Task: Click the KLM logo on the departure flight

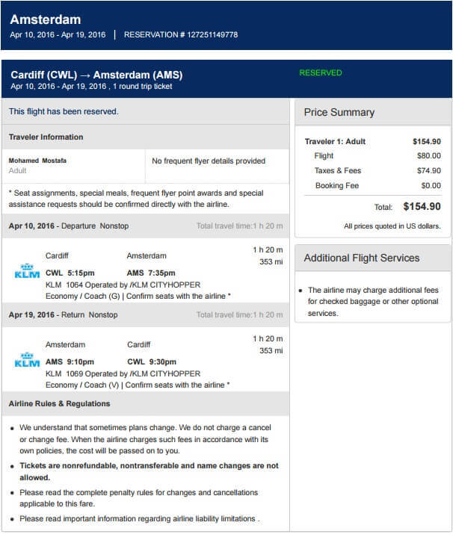Action: tap(27, 270)
